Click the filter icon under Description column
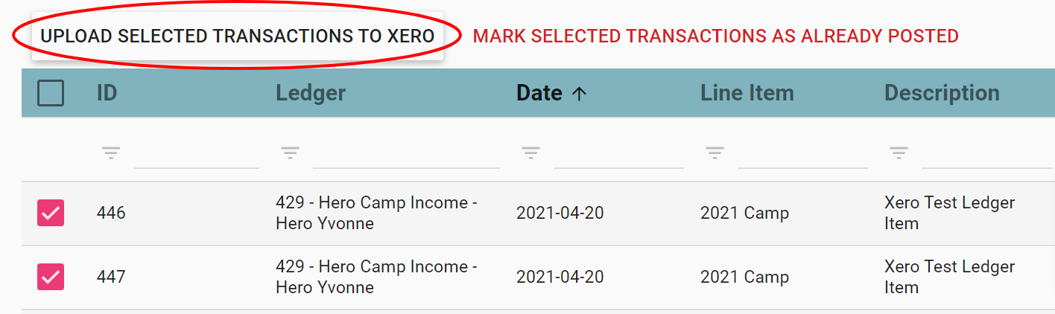 point(899,153)
